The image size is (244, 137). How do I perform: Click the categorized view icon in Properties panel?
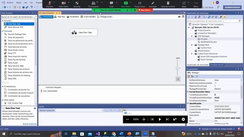tap(189, 76)
